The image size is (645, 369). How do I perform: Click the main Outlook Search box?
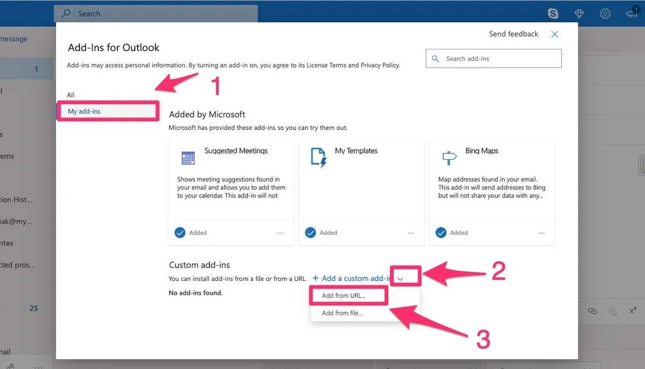click(x=156, y=13)
